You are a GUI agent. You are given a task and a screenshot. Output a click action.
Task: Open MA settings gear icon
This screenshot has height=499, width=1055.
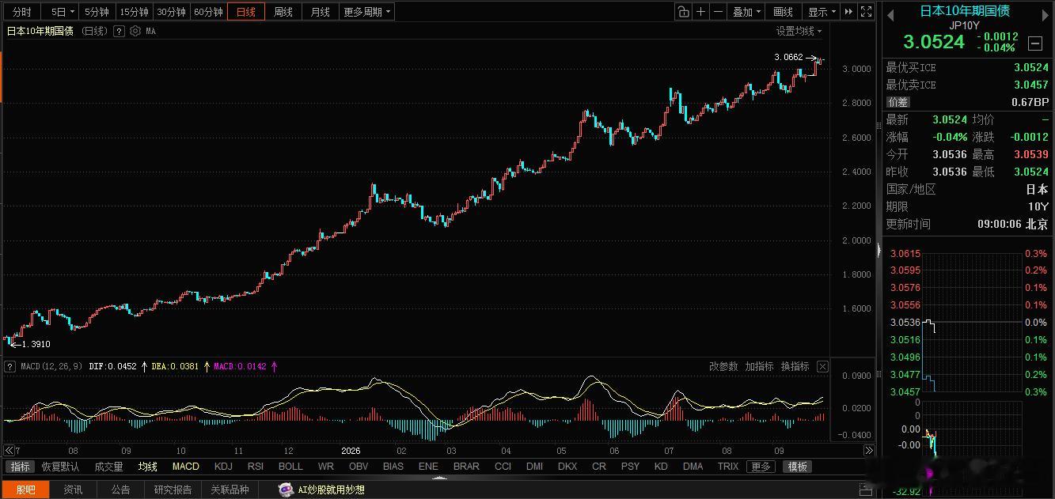coord(135,31)
